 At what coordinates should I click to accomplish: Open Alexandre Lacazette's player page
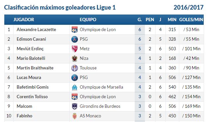point(36,29)
